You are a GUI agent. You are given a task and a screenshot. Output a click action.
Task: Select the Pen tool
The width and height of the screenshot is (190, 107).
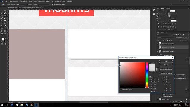(2, 29)
